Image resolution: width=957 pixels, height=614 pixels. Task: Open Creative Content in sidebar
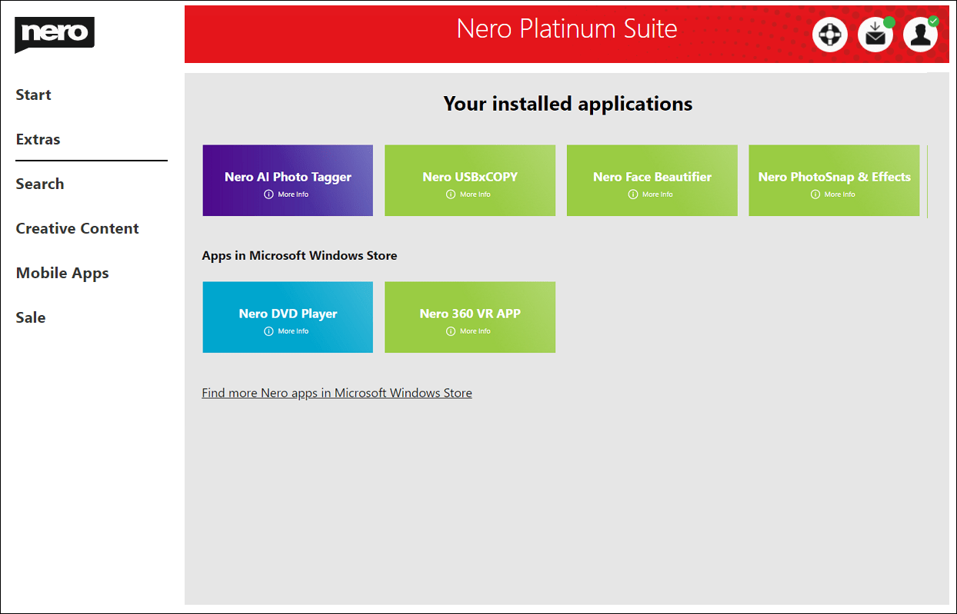pos(78,229)
